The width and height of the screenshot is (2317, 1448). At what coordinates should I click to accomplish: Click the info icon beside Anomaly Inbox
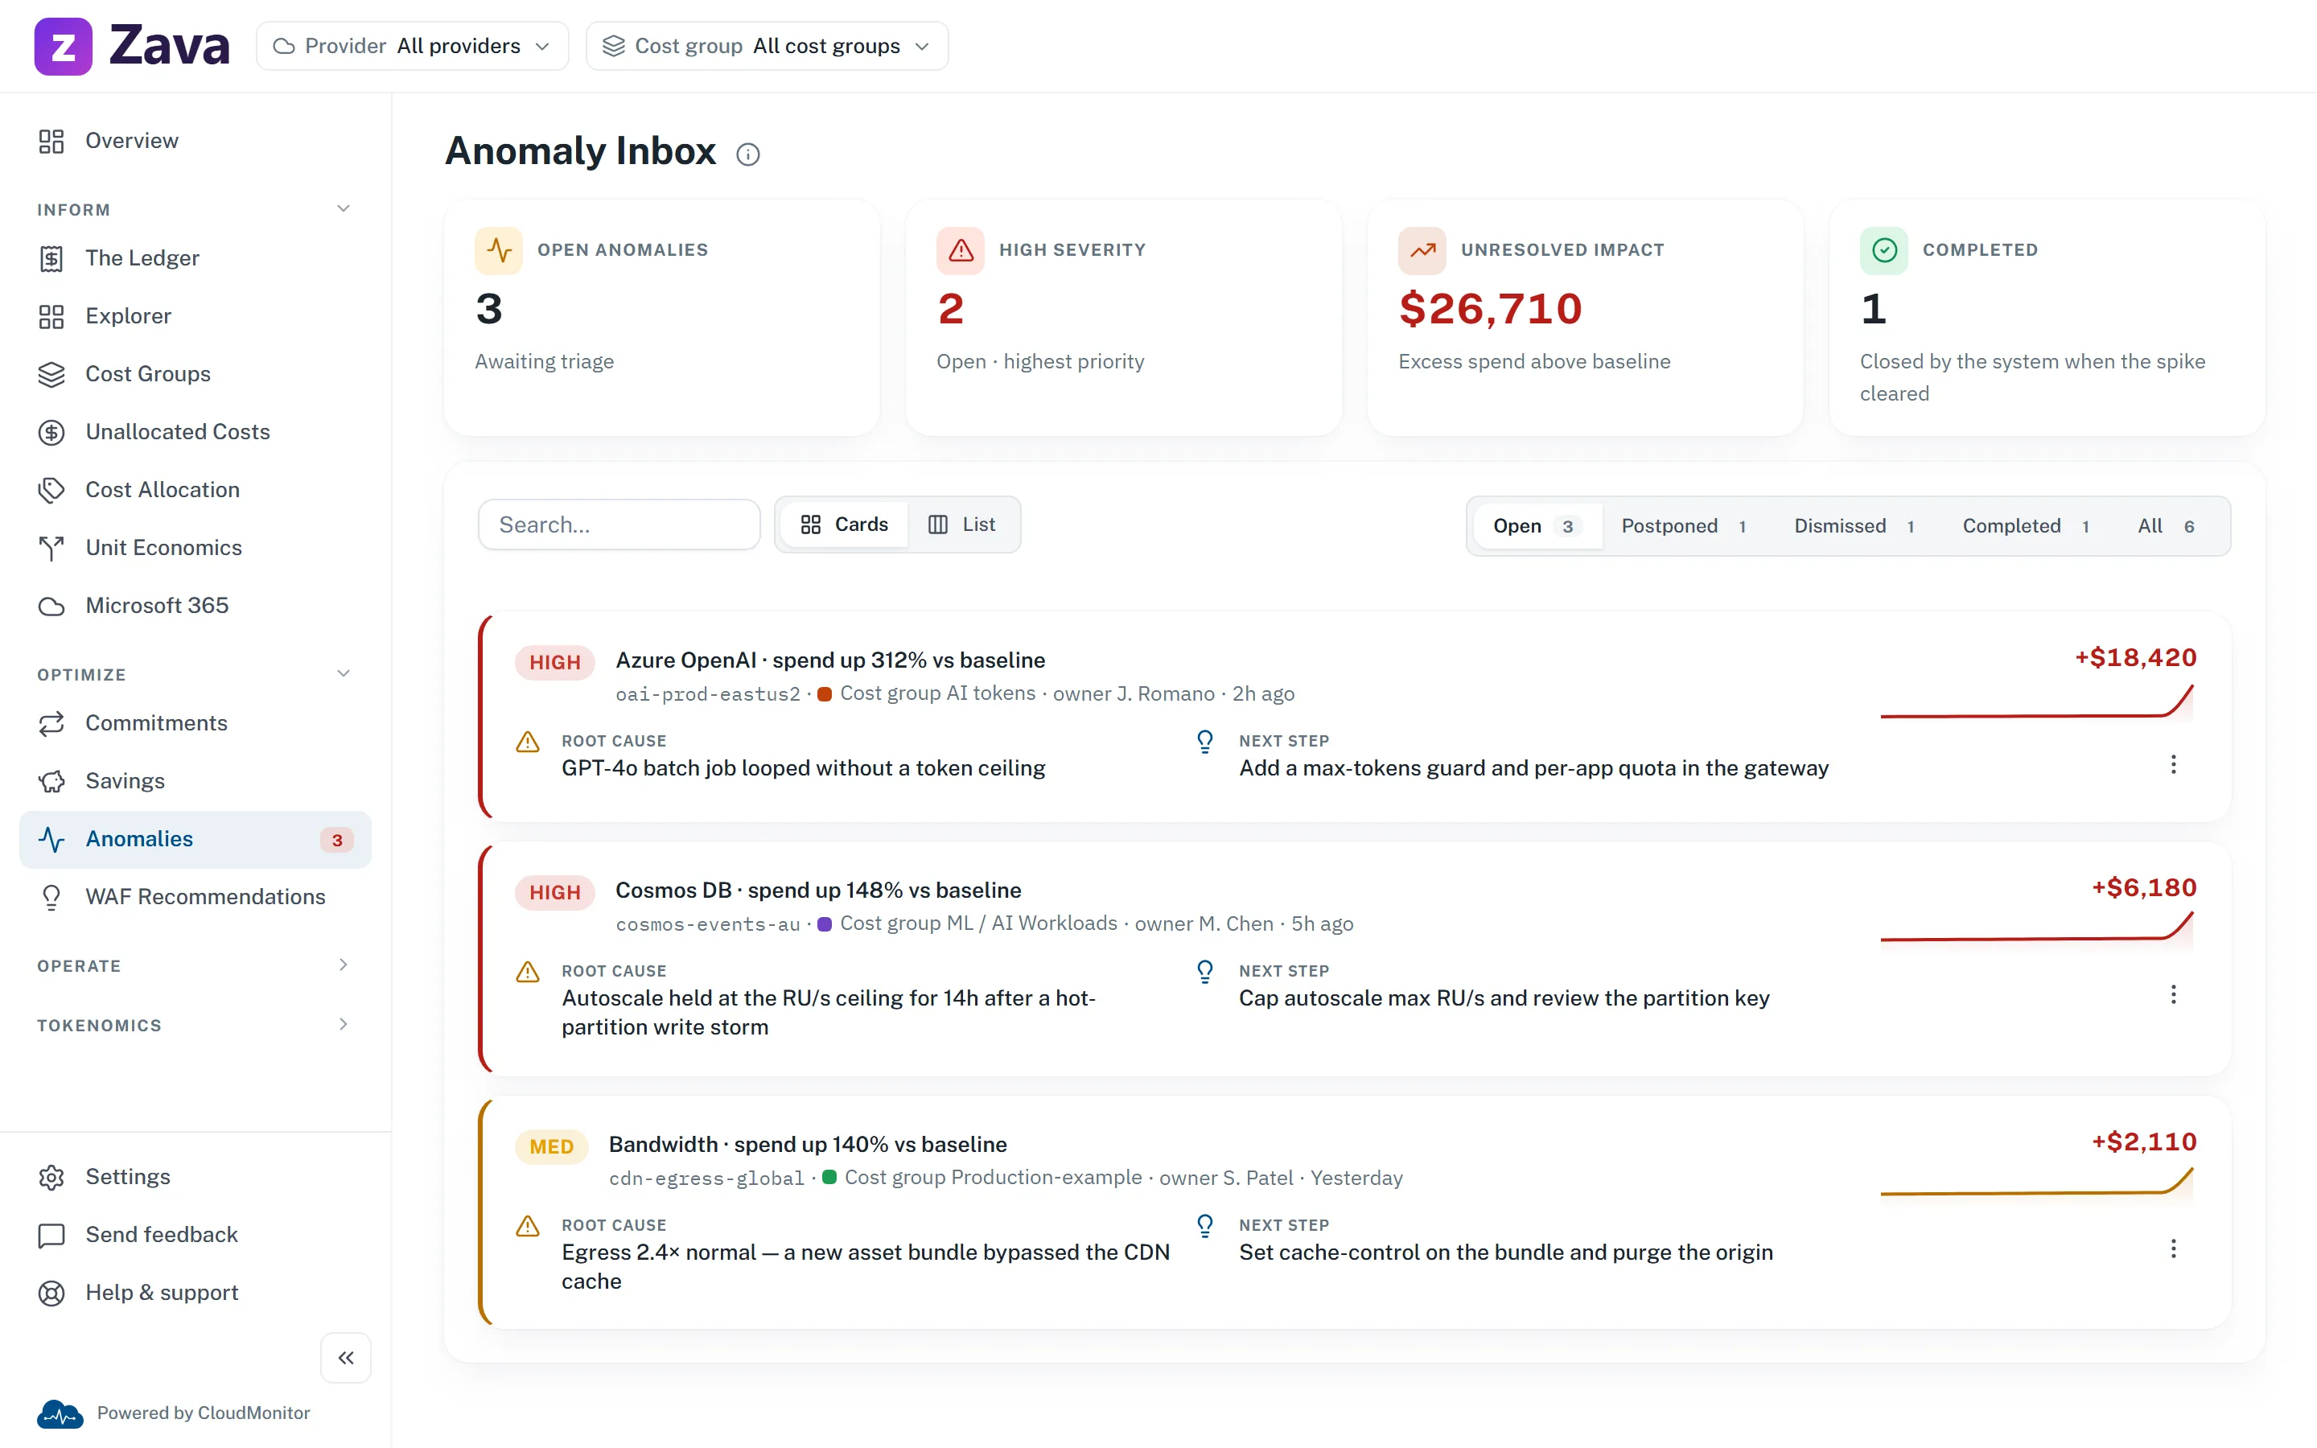pyautogui.click(x=747, y=154)
